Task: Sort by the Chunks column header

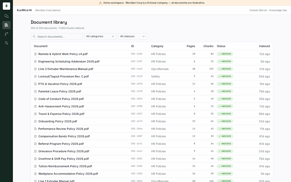Action: 208,46
